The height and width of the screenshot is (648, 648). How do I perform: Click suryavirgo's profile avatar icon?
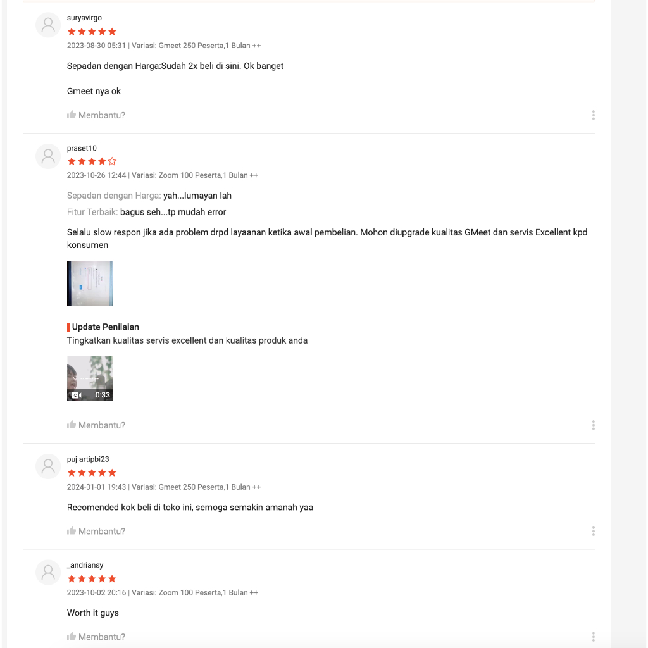tap(48, 25)
